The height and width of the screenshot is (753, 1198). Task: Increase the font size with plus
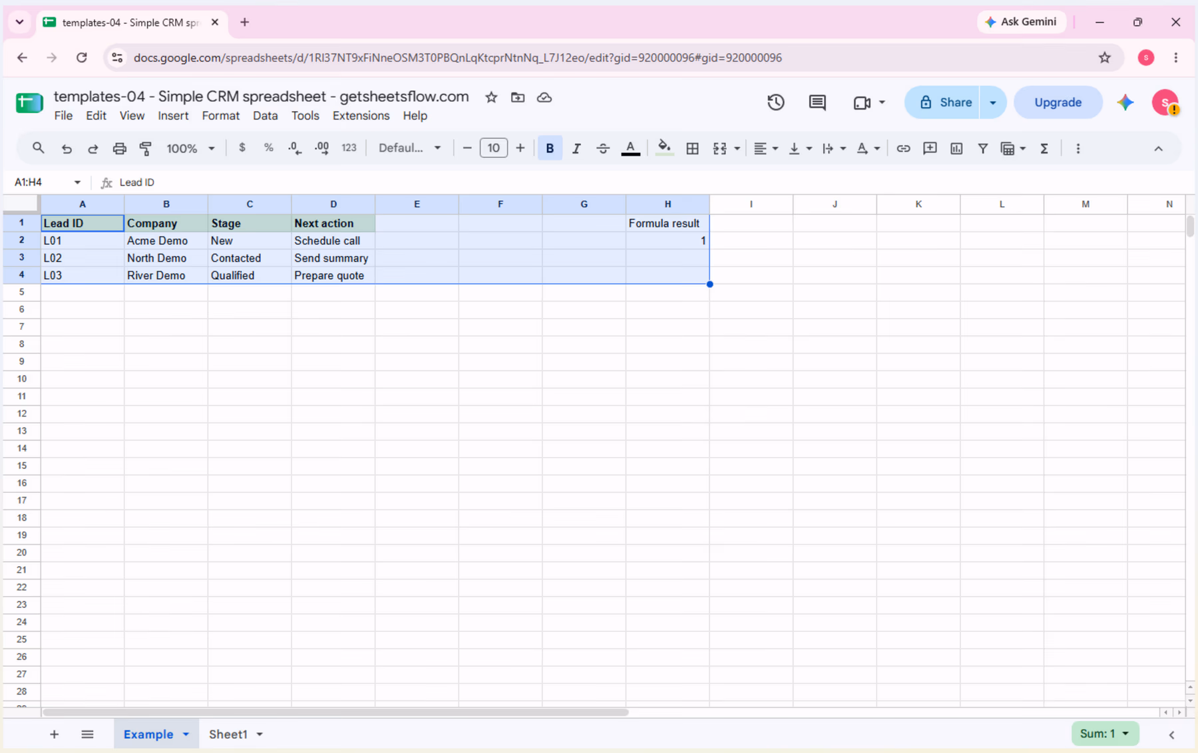pos(520,148)
